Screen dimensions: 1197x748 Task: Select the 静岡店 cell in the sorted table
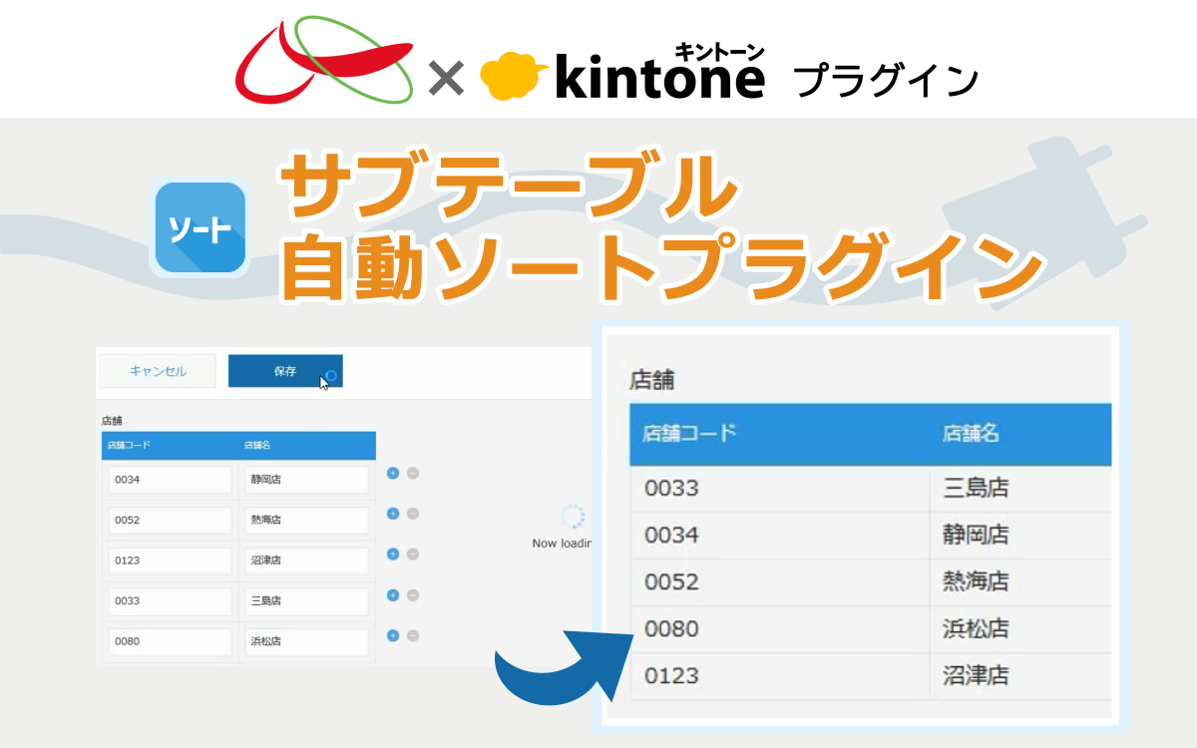1020,536
